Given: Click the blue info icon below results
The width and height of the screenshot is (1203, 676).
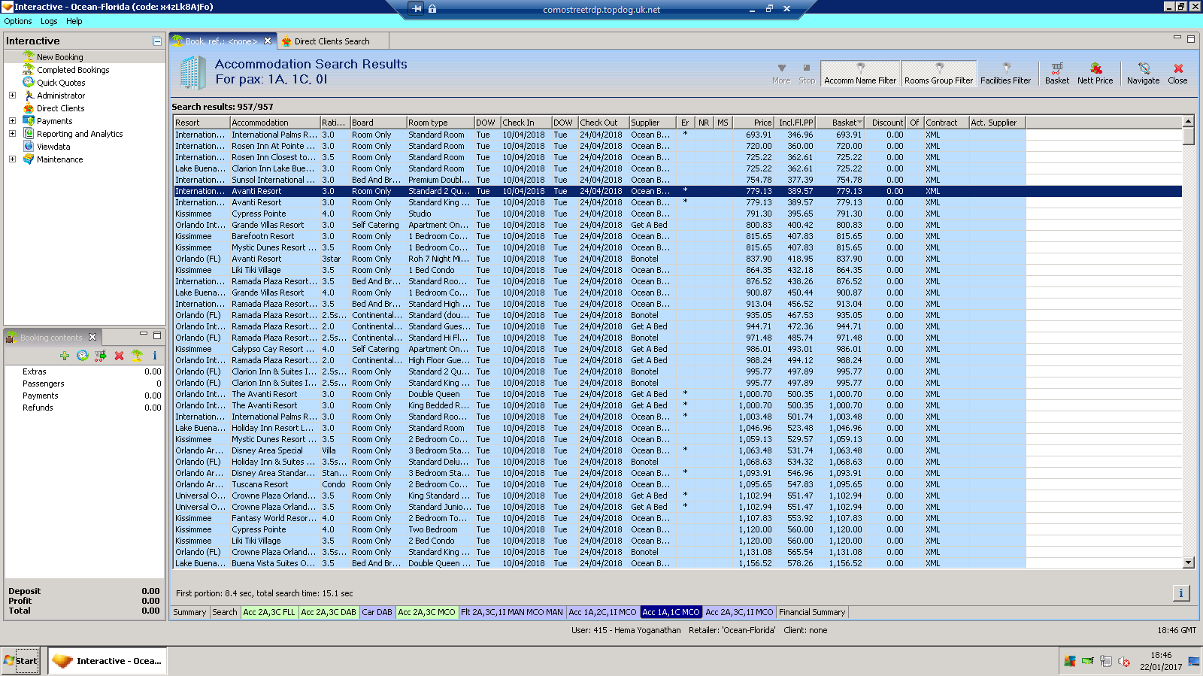Looking at the screenshot, I should point(1180,593).
